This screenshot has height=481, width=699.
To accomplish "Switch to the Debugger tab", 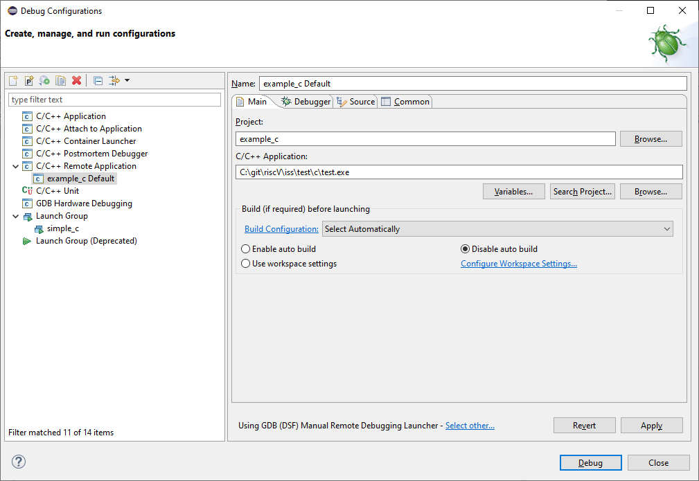I will coord(306,102).
